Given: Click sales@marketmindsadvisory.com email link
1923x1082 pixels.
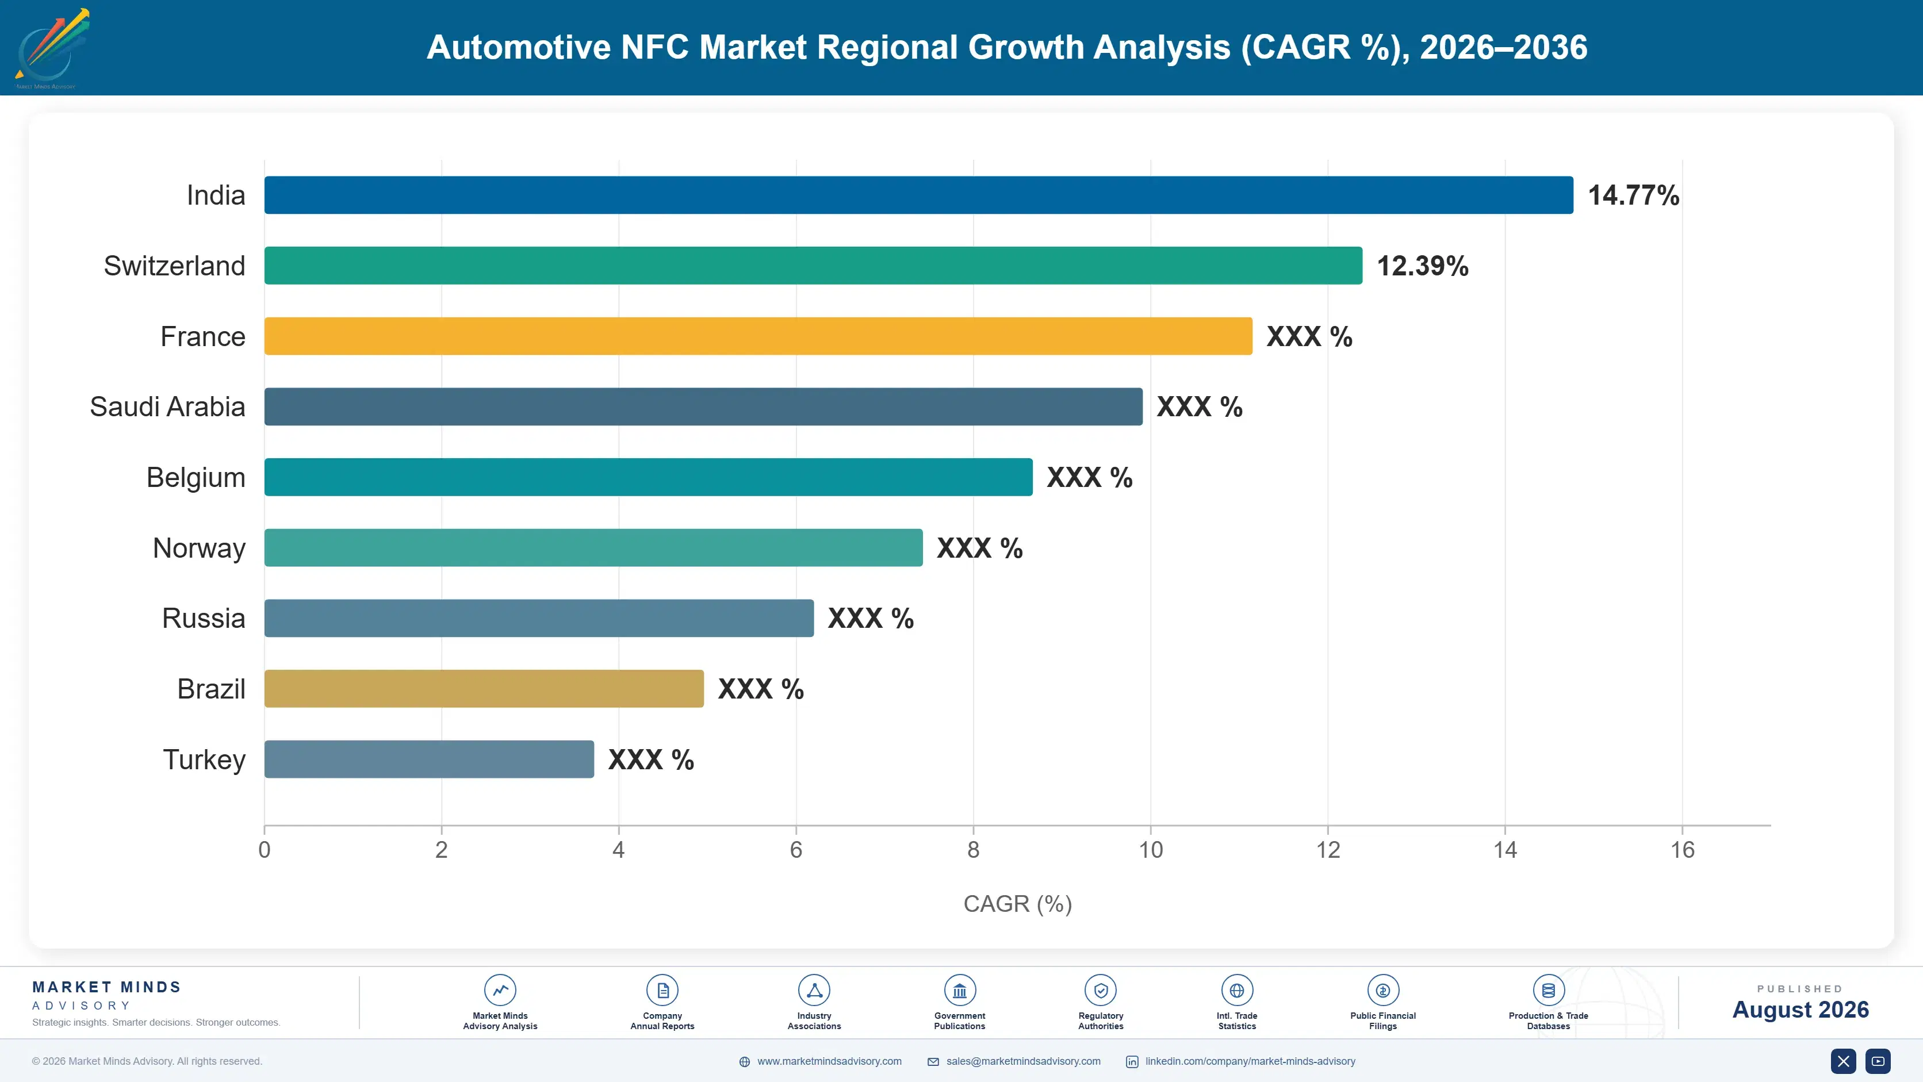Looking at the screenshot, I should click(1024, 1061).
